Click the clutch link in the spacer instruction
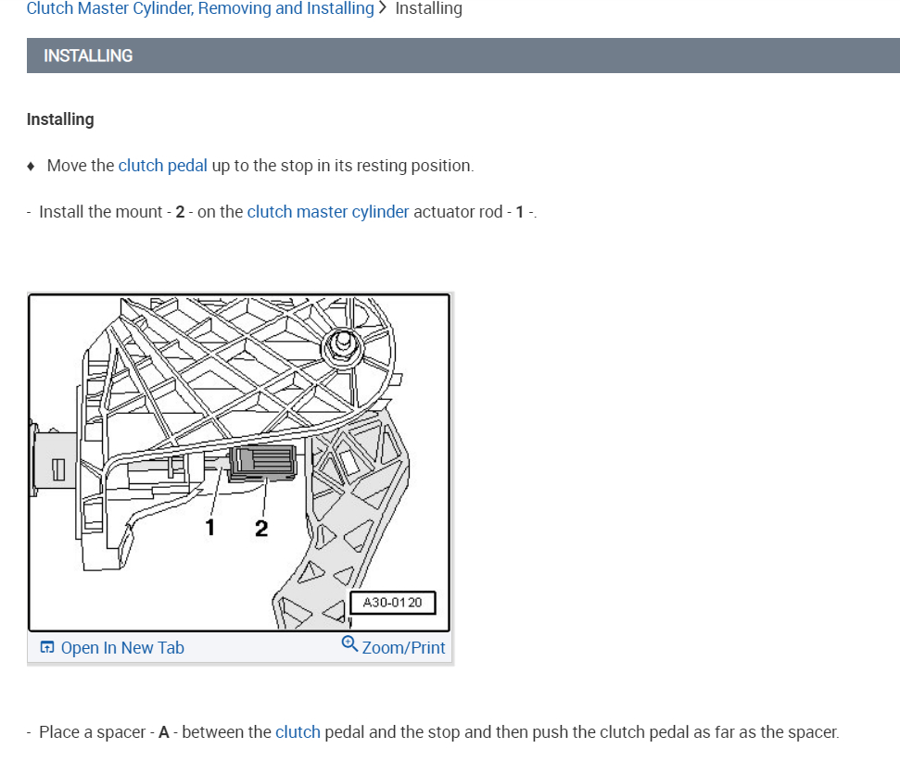This screenshot has width=900, height=761. point(298,731)
